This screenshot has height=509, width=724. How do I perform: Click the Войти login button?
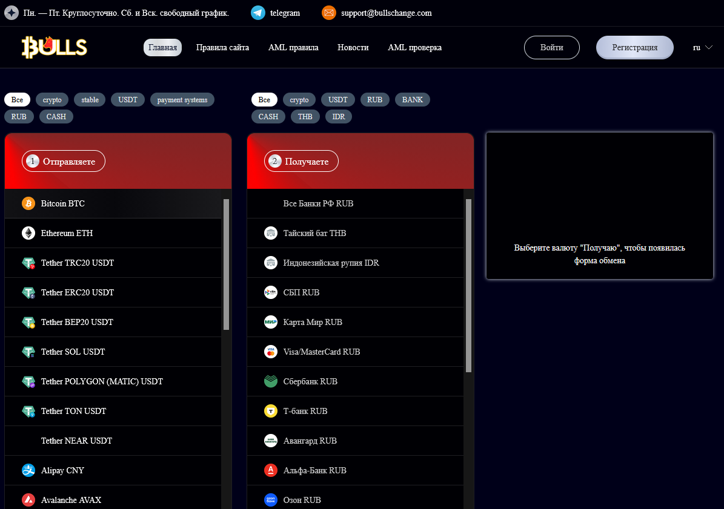click(551, 47)
